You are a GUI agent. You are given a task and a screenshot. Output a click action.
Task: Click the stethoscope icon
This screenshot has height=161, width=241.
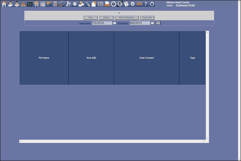coord(62,4)
